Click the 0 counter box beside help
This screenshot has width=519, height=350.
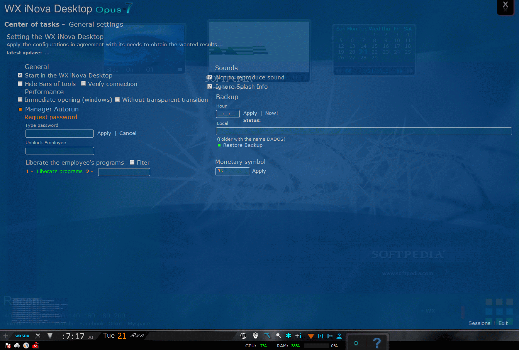[356, 343]
